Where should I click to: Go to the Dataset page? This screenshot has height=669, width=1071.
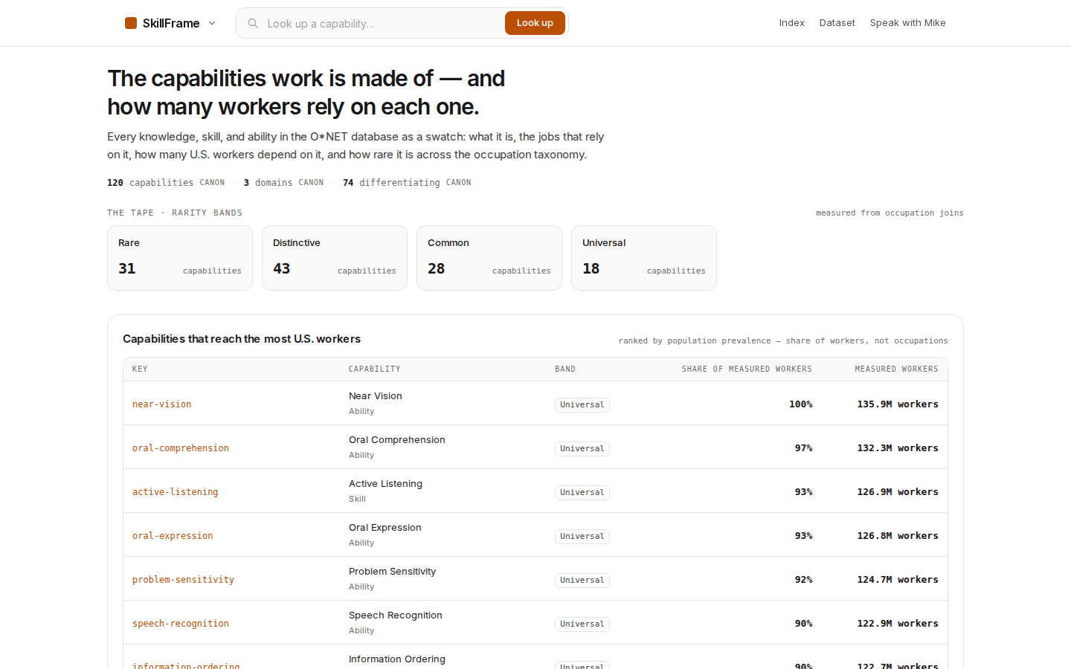tap(837, 23)
